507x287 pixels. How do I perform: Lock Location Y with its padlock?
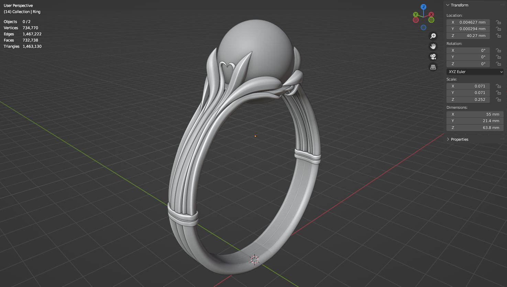(498, 29)
